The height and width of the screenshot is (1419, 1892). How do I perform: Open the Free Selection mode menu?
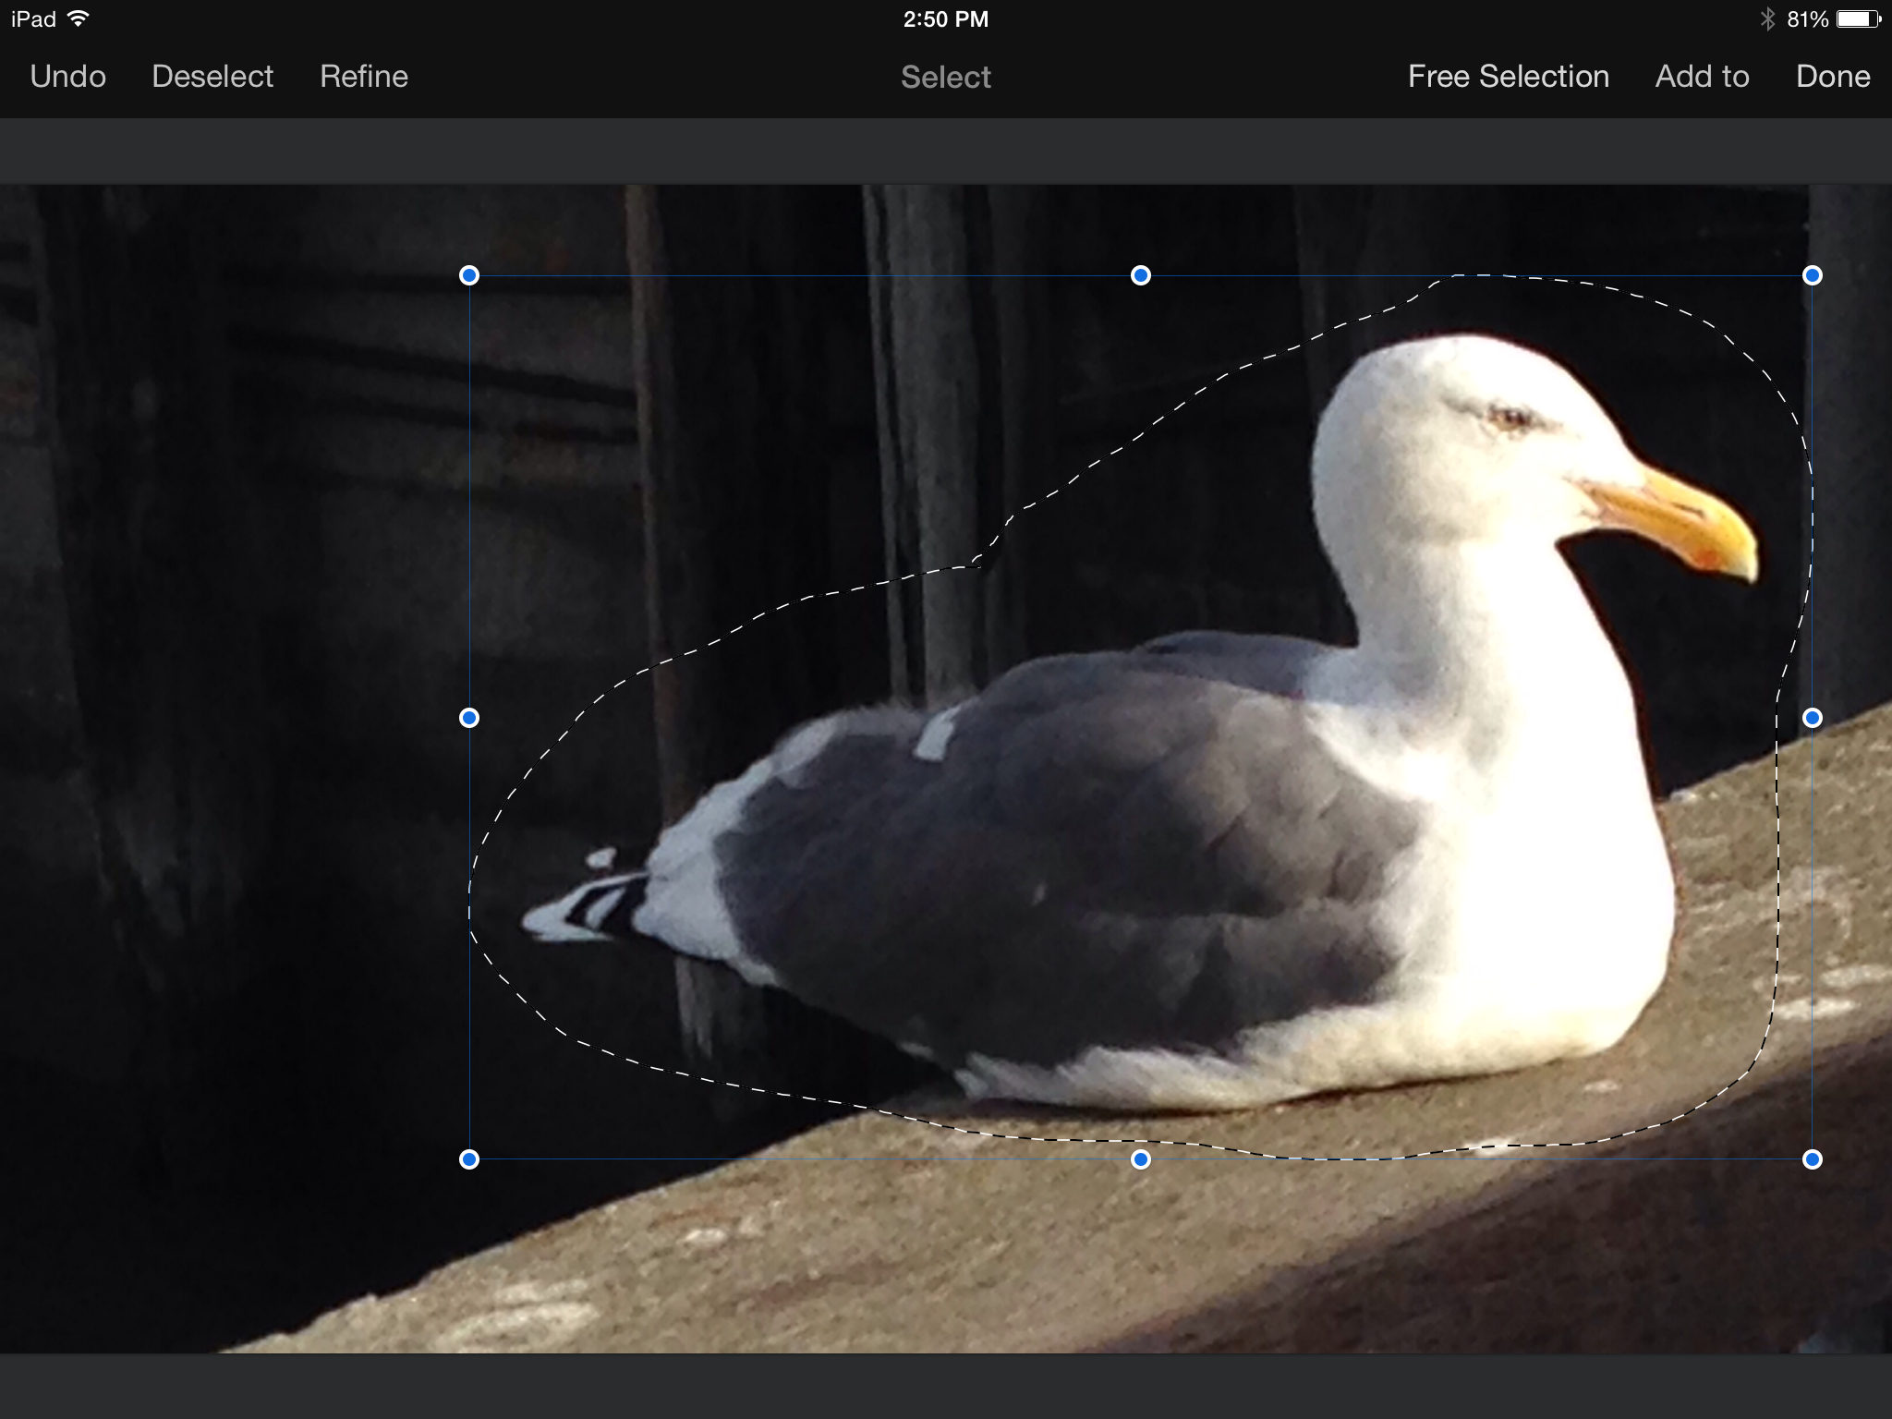tap(1509, 77)
